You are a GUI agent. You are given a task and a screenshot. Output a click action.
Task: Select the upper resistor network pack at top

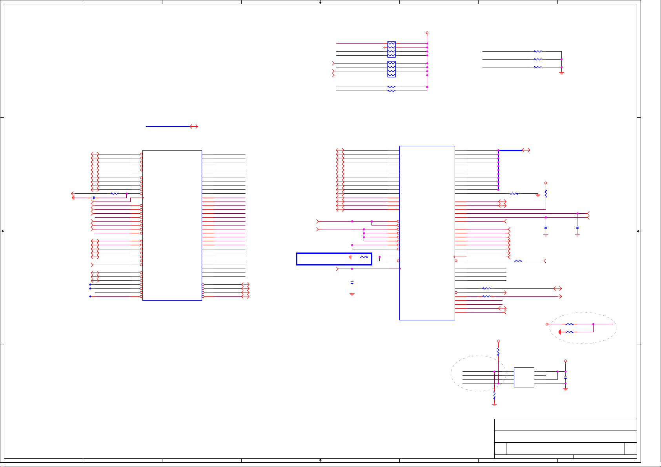click(x=392, y=49)
